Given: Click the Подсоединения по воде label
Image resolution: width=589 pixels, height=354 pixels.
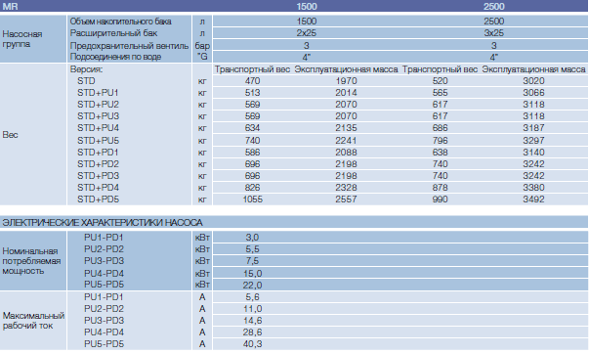Looking at the screenshot, I should click(x=115, y=57).
